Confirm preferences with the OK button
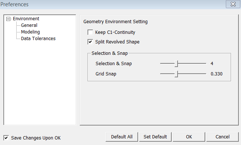The width and height of the screenshot is (241, 145). point(189,137)
